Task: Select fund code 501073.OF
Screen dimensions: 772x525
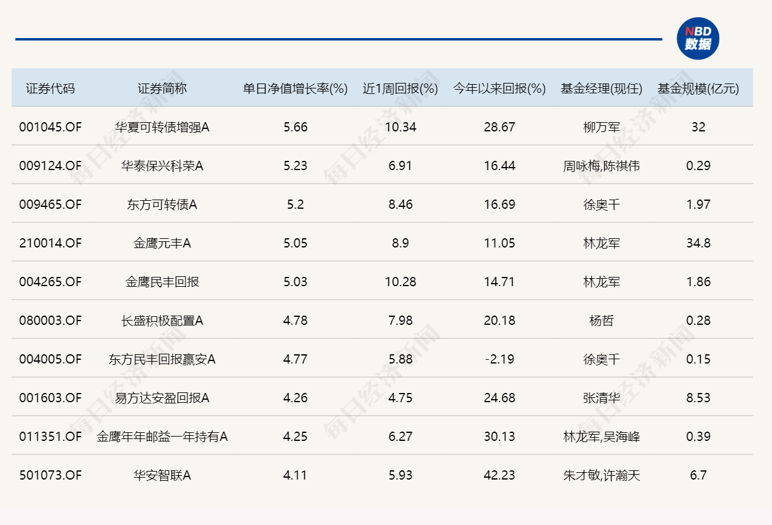Action: click(x=50, y=475)
